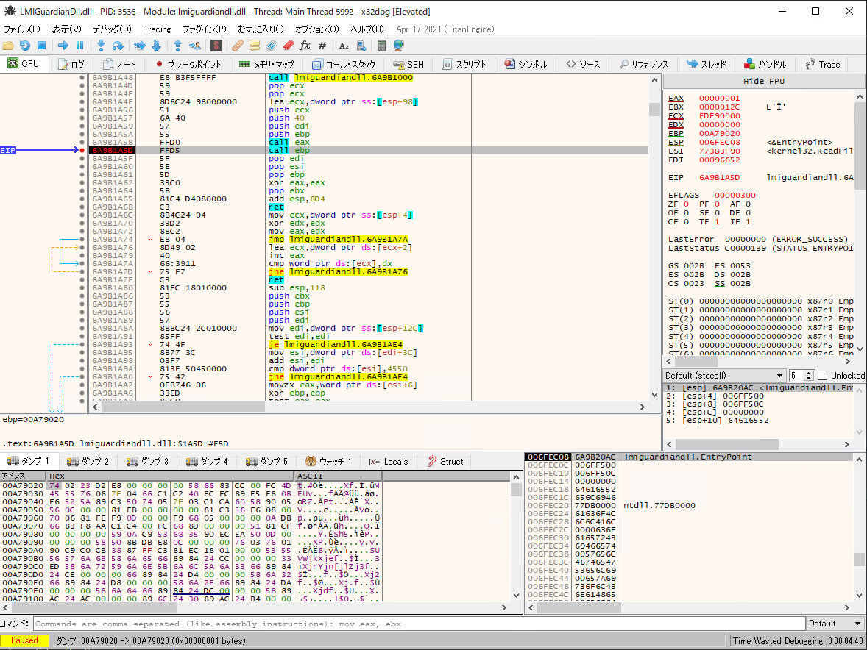The width and height of the screenshot is (867, 650).
Task: Click dump panel scroll right arrow
Action: (503, 607)
